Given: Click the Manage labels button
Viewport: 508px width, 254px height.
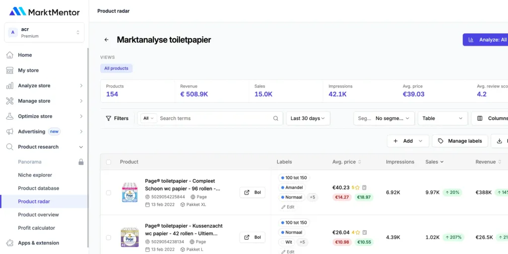Looking at the screenshot, I should click(460, 141).
